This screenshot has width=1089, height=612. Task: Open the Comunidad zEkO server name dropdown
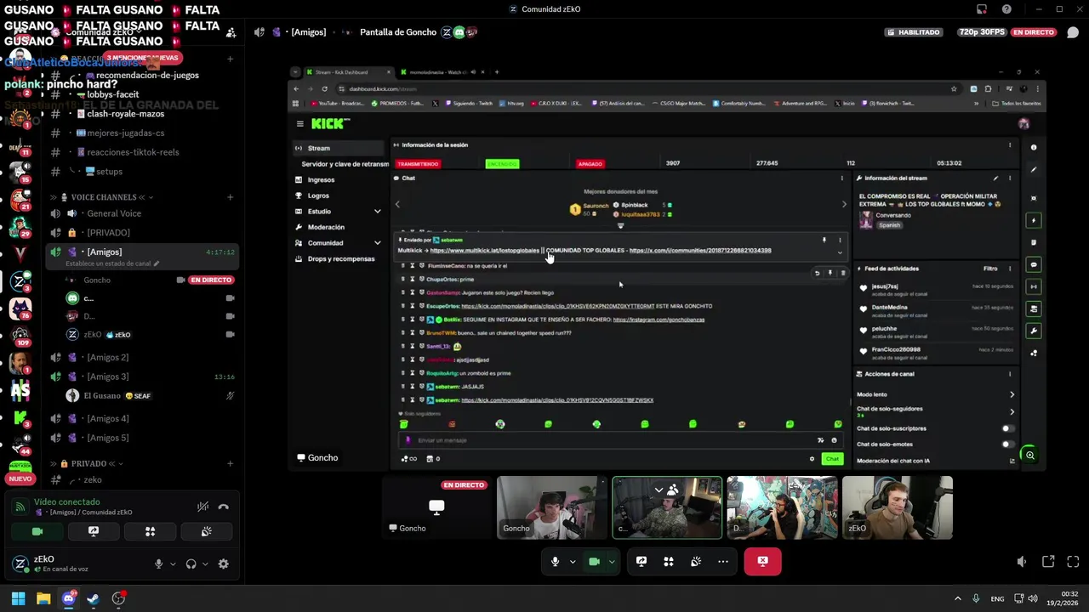click(x=102, y=32)
